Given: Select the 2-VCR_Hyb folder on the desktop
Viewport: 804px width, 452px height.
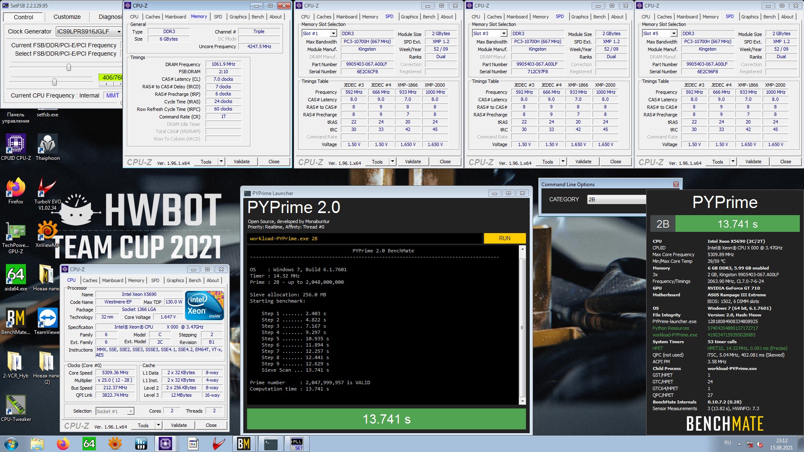Looking at the screenshot, I should 16,365.
